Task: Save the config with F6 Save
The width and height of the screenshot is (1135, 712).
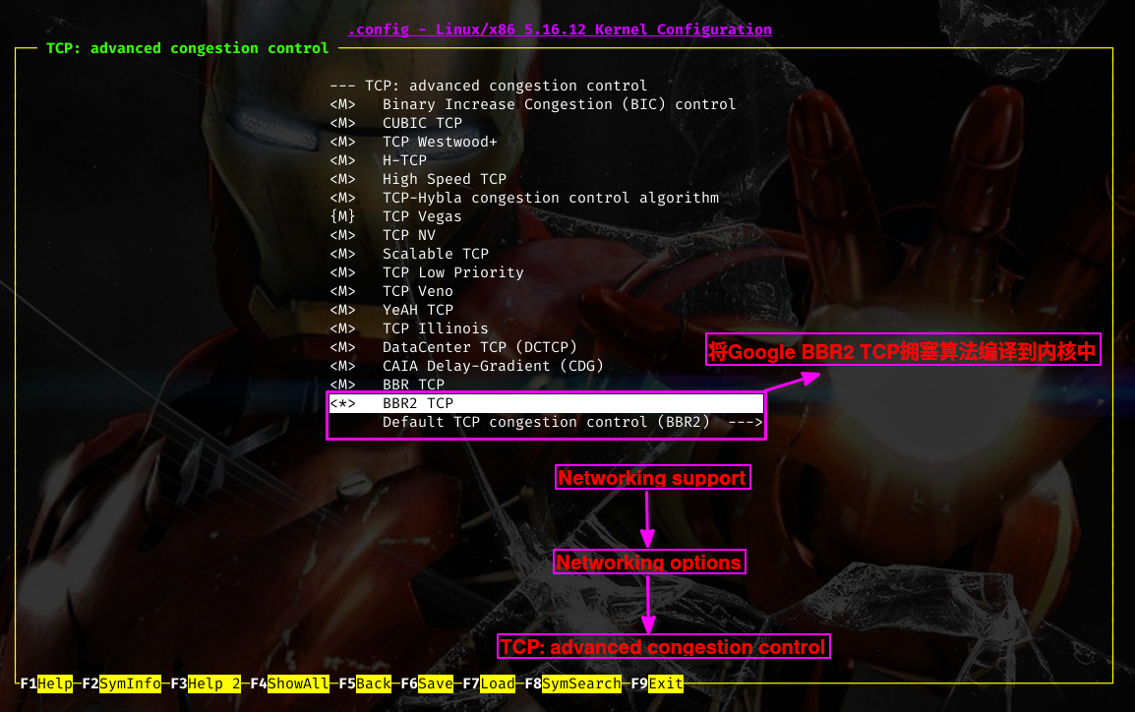Action: pyautogui.click(x=435, y=683)
